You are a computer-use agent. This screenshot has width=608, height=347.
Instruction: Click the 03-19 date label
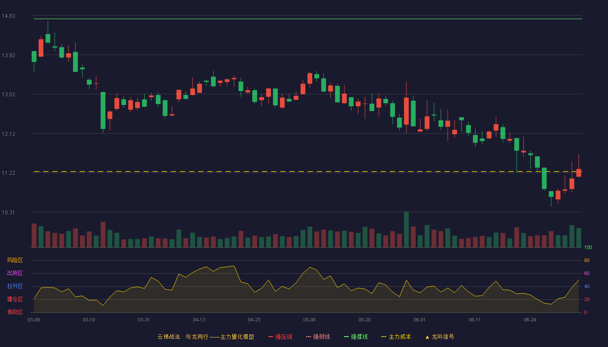point(89,320)
